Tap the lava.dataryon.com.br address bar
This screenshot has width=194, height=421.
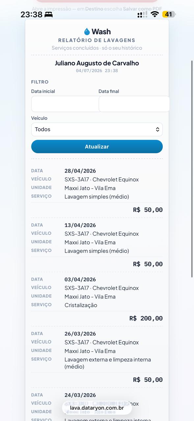coord(97,408)
